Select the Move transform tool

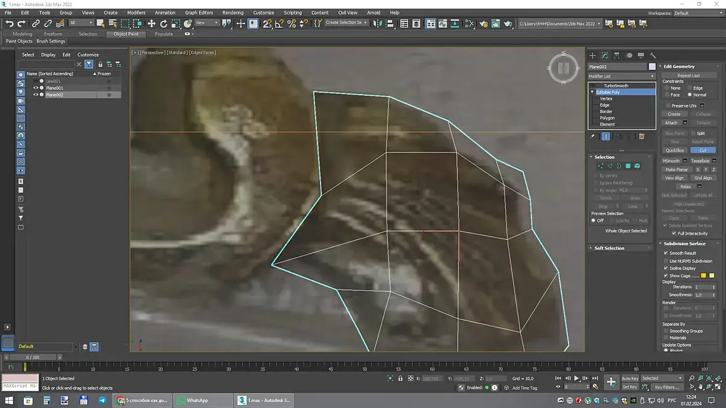(x=151, y=23)
